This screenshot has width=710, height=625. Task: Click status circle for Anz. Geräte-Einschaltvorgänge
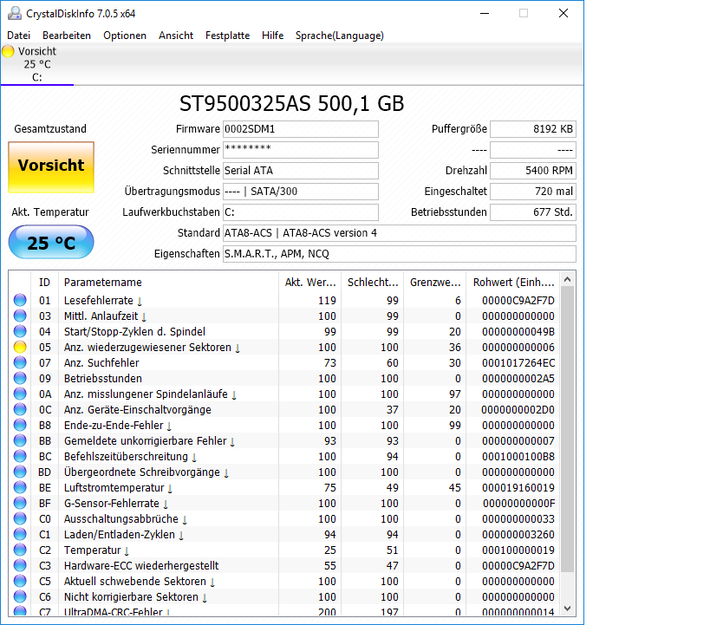tap(20, 409)
